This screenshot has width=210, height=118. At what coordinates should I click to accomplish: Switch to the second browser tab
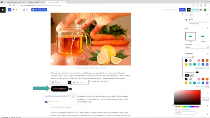pyautogui.click(x=35, y=2)
